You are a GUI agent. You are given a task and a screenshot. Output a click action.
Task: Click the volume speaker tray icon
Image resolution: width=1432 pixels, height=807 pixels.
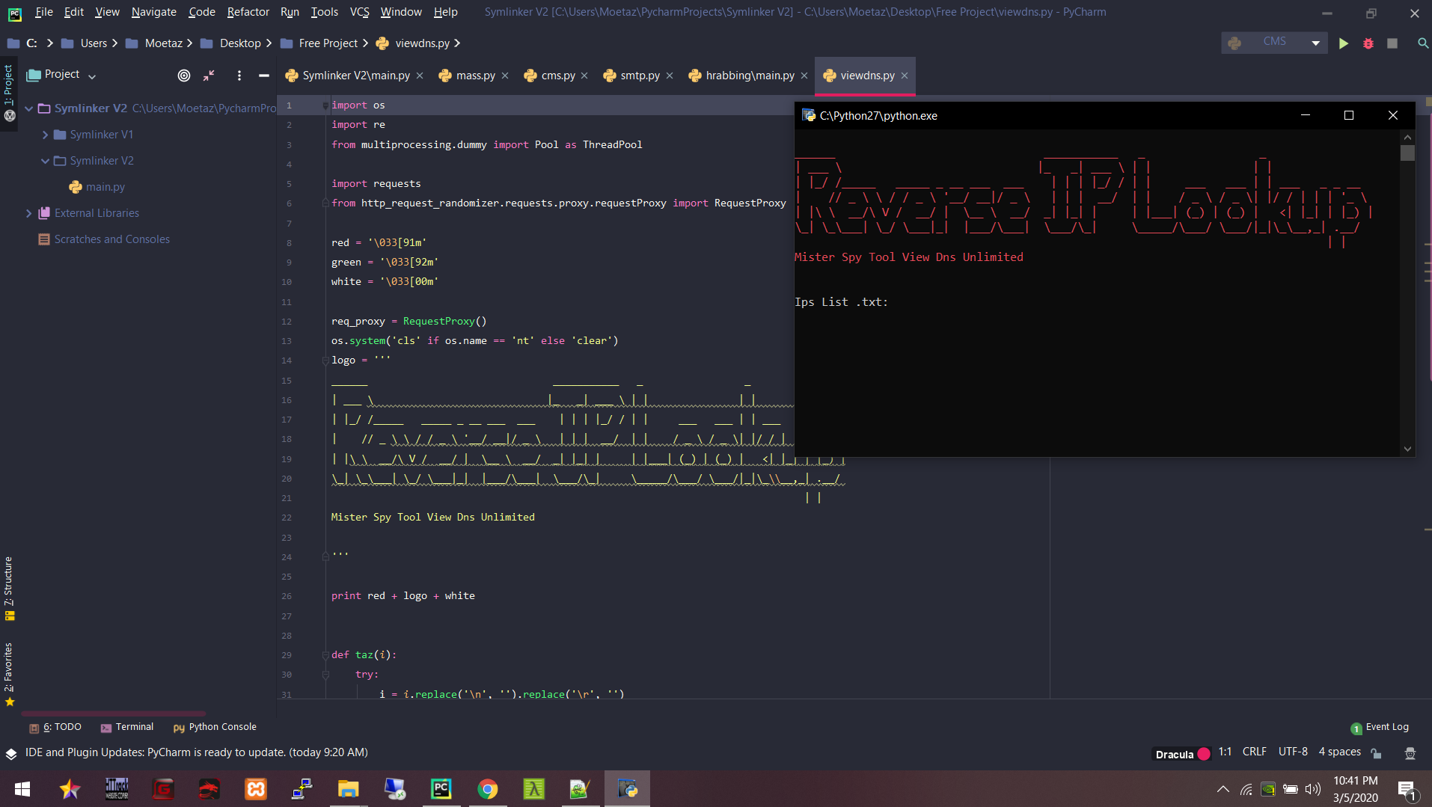point(1312,789)
